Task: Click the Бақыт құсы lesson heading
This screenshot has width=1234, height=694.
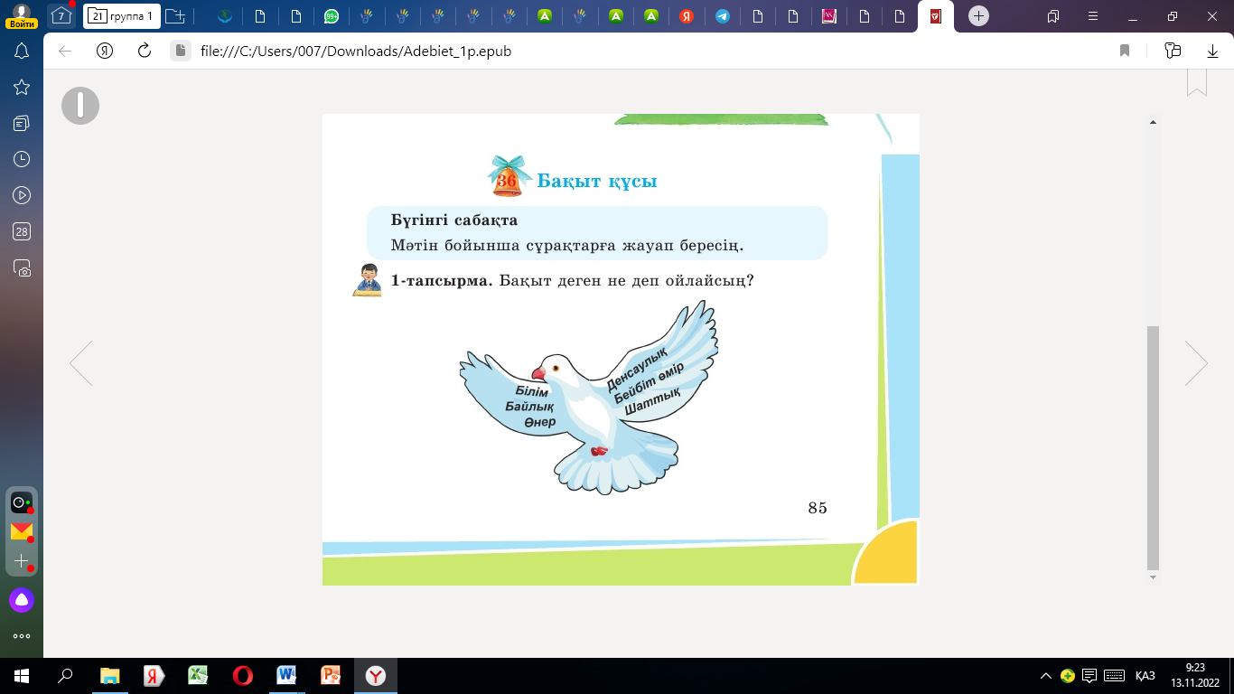Action: tap(597, 181)
